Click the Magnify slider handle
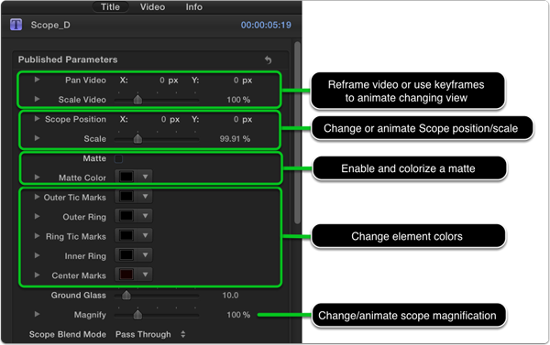This screenshot has height=345, width=550. [137, 315]
